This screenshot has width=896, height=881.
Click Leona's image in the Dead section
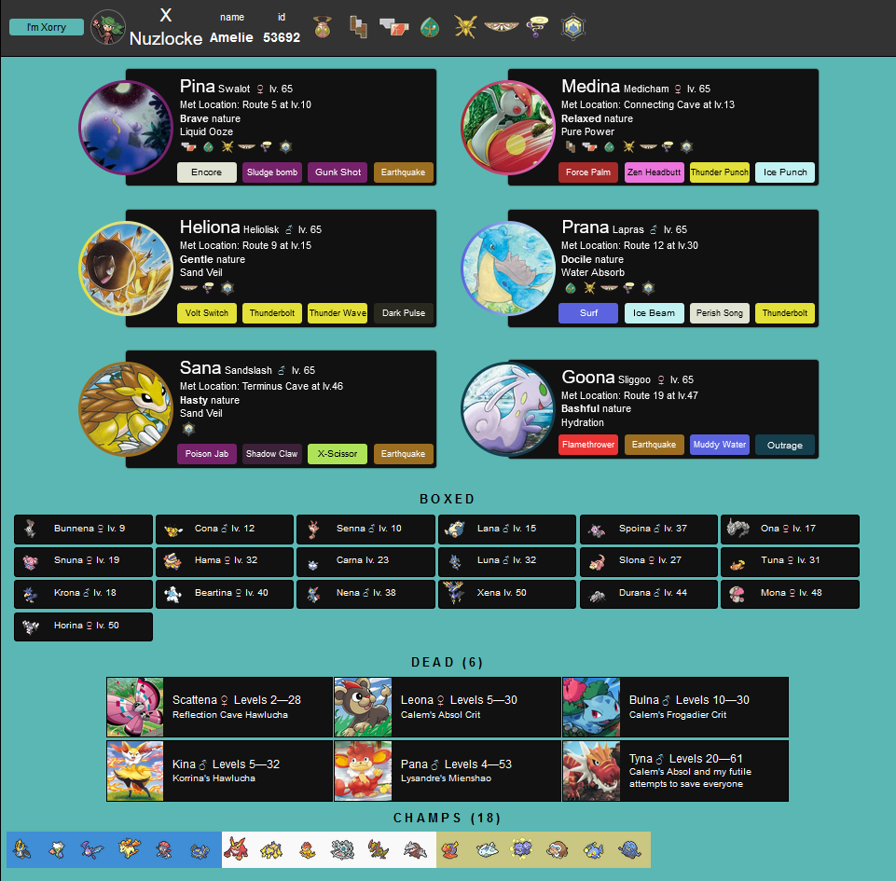pyautogui.click(x=363, y=708)
